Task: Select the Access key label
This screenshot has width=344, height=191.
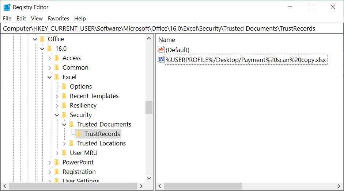Action: [72, 58]
